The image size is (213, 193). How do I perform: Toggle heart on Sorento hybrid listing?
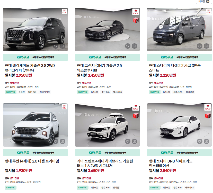coord(128,141)
